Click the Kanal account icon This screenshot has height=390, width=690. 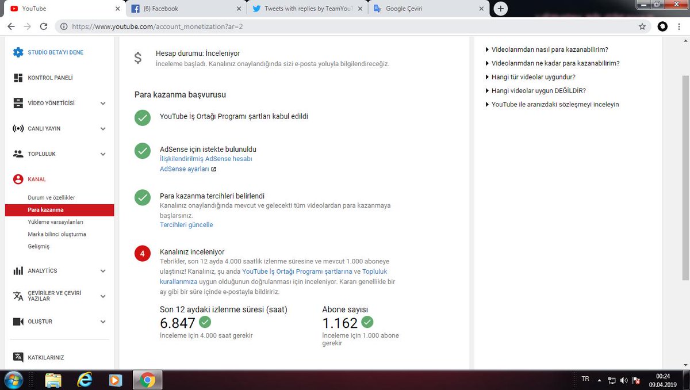coord(18,179)
